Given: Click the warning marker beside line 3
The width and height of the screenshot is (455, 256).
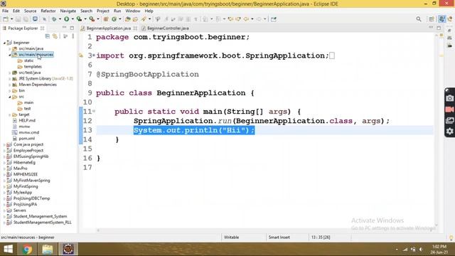Looking at the screenshot, I should tap(81, 55).
